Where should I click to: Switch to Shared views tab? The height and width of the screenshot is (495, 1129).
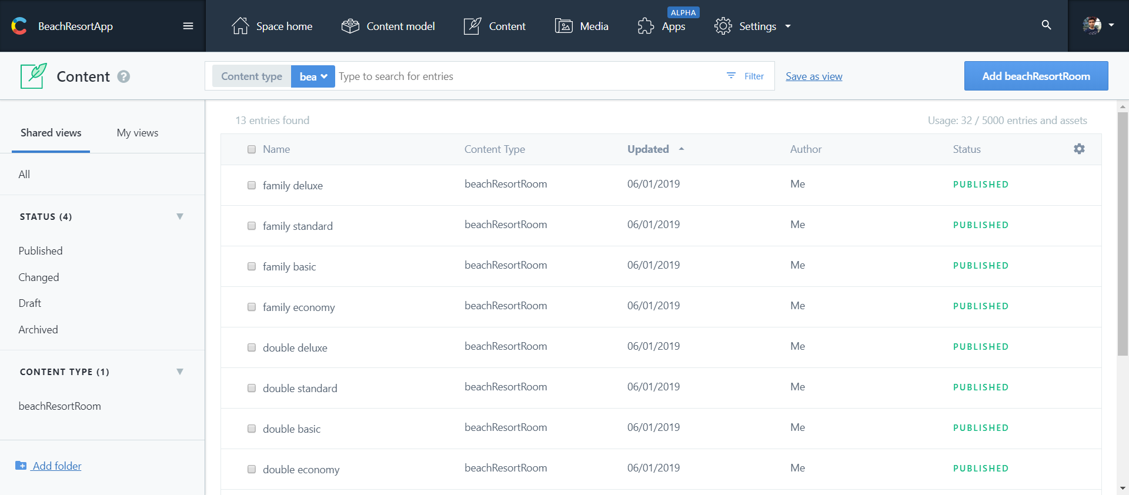[x=51, y=133]
